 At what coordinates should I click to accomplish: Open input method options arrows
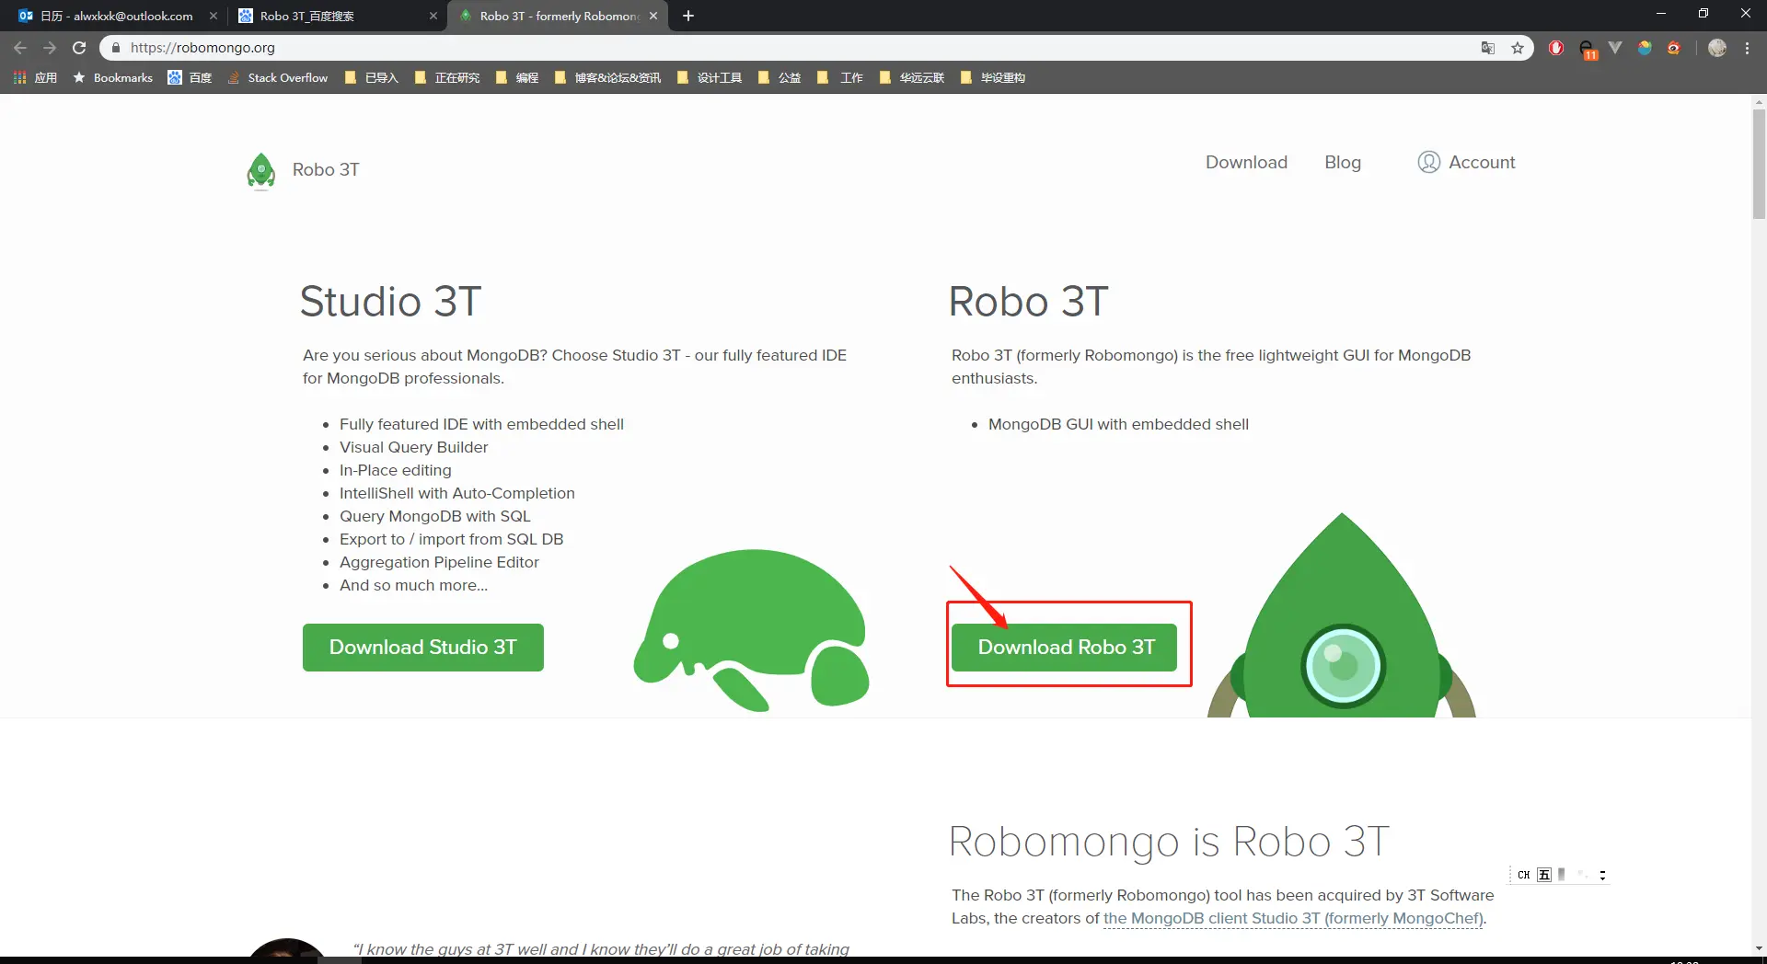pos(1602,875)
